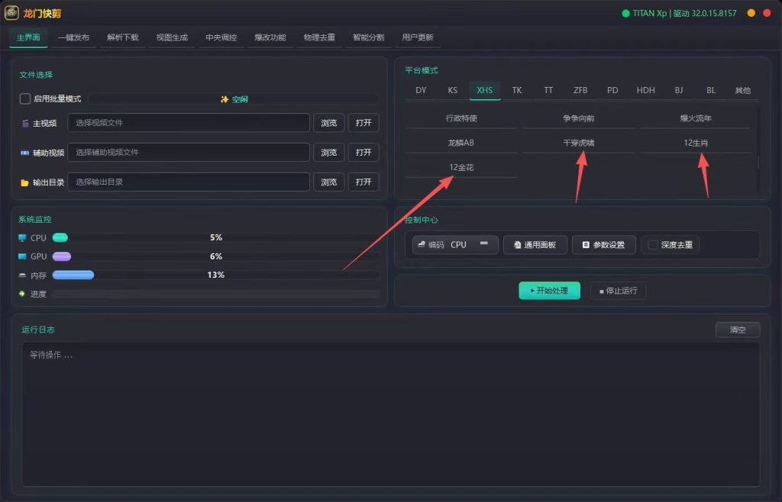
Task: Click 浏览 for 输出目录
Action: (328, 182)
